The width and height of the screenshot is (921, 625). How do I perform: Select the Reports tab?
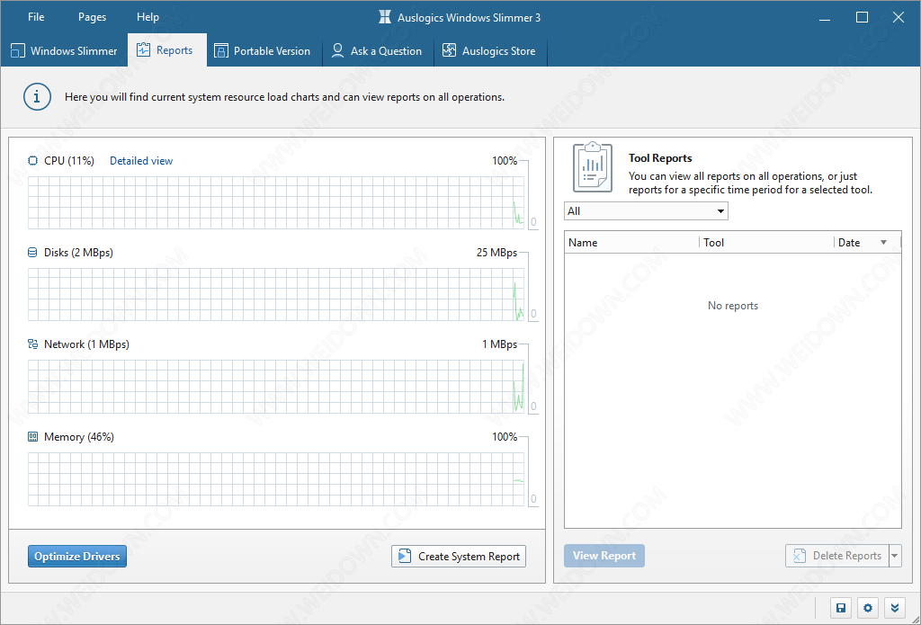click(166, 50)
